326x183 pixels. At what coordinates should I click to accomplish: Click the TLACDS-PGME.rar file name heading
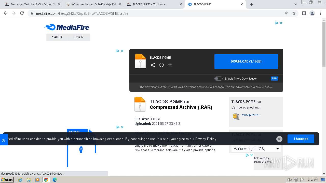click(x=170, y=102)
